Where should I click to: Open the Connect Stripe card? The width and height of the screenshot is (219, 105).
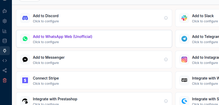point(94,80)
